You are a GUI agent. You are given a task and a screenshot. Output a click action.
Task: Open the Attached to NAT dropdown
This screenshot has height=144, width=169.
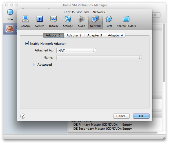[x=76, y=51]
